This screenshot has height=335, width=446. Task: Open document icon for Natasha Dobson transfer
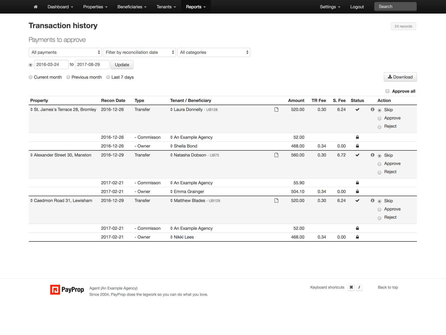[276, 155]
